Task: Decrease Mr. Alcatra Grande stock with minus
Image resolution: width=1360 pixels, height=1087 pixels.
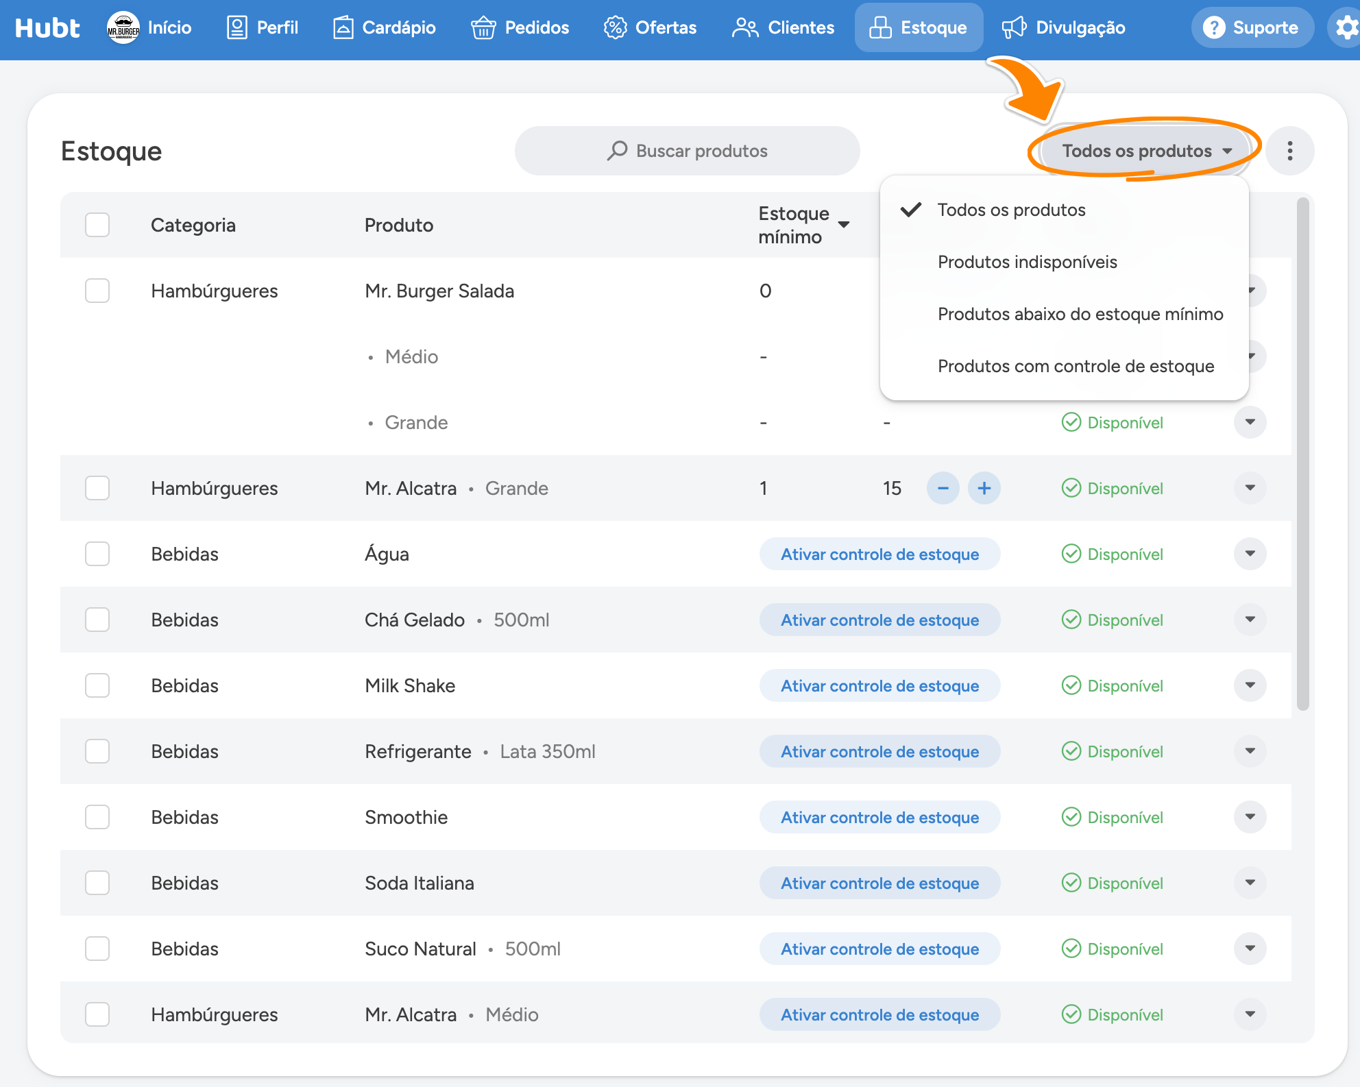Action: click(943, 488)
